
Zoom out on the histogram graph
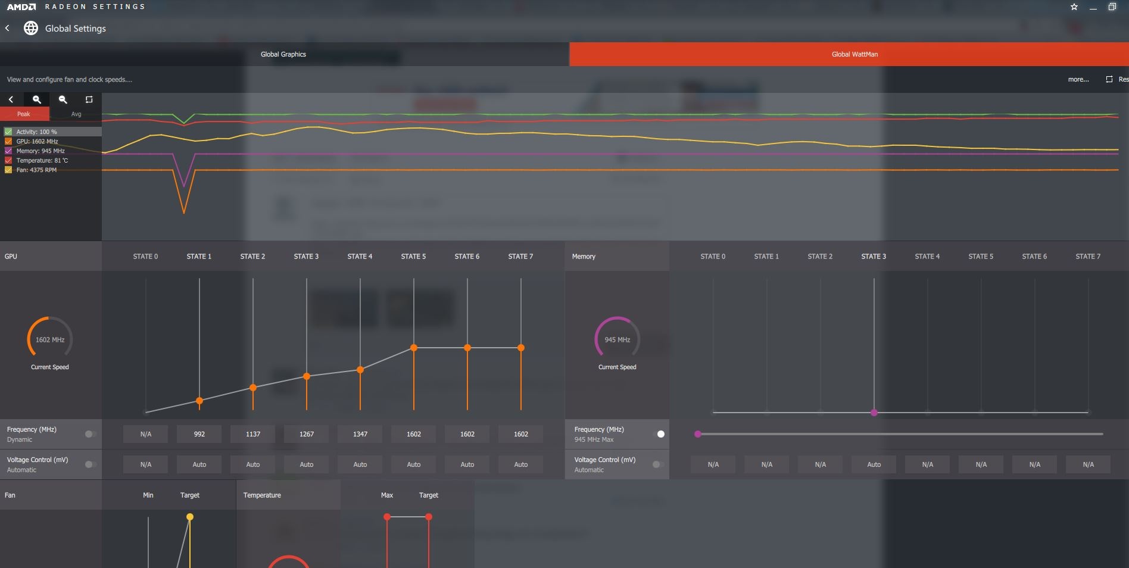(x=63, y=99)
